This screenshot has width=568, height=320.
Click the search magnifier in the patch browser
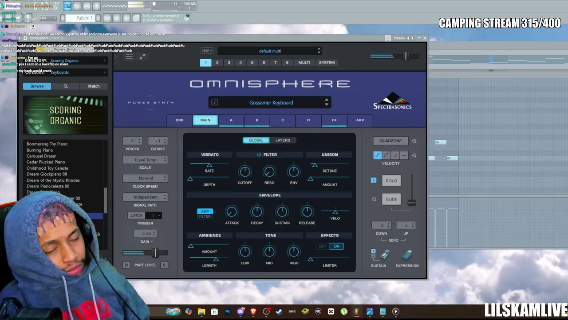click(x=66, y=86)
